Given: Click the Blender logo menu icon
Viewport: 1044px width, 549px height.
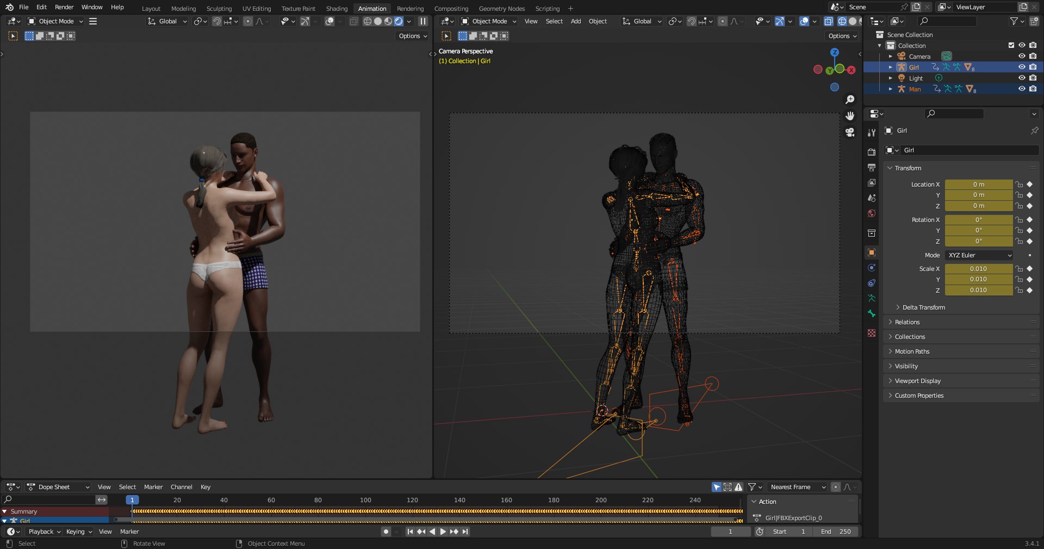Looking at the screenshot, I should (x=9, y=7).
